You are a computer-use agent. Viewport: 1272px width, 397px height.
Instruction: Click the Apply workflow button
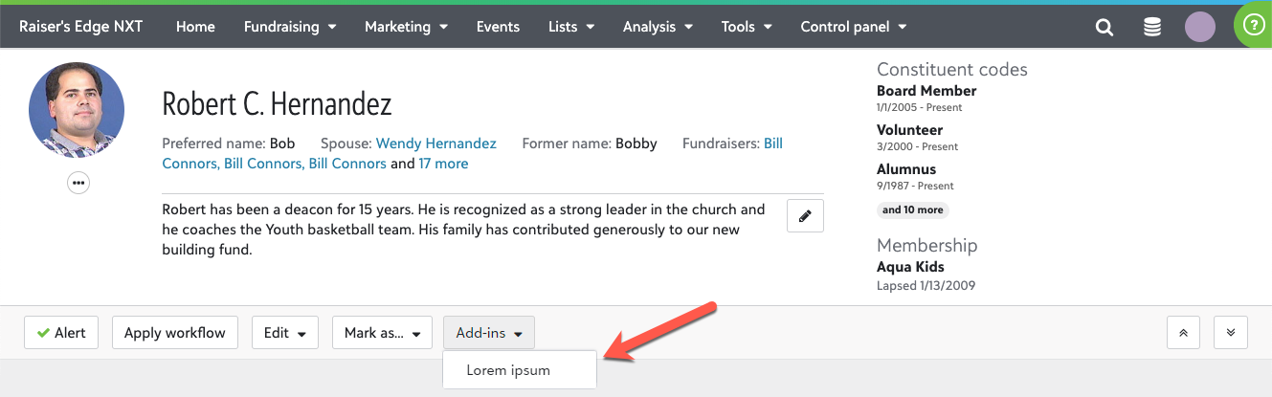coord(175,333)
